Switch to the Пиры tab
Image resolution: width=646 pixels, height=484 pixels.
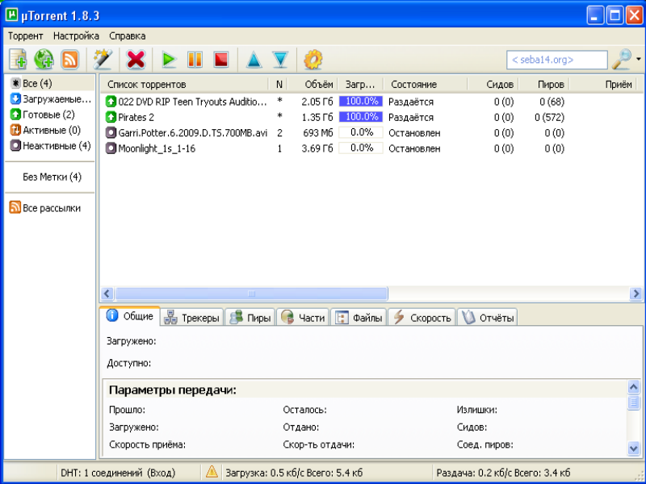250,318
